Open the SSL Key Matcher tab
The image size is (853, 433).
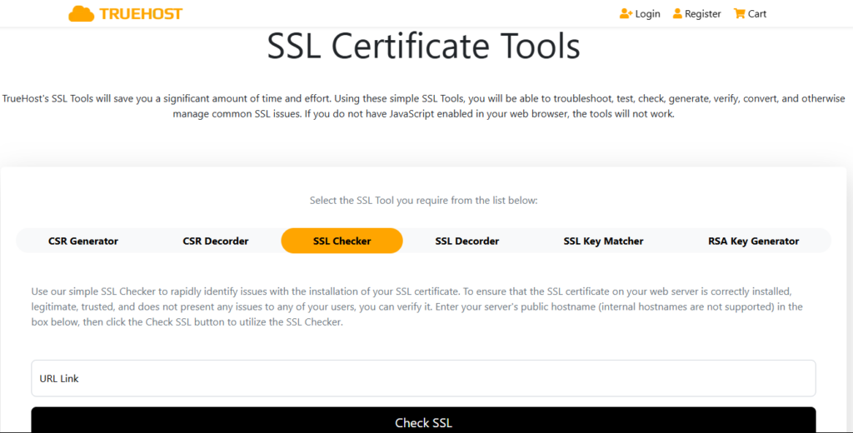pyautogui.click(x=603, y=241)
